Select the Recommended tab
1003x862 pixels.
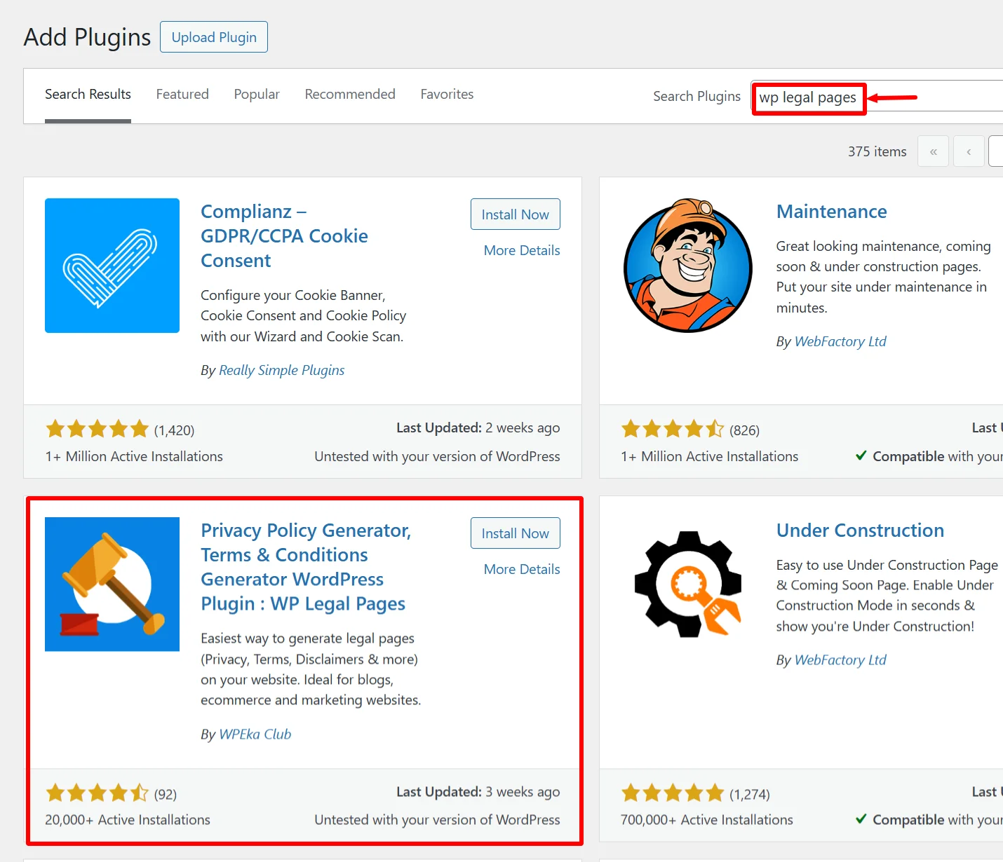[350, 95]
